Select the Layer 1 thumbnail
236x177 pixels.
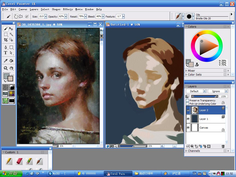click(x=195, y=119)
